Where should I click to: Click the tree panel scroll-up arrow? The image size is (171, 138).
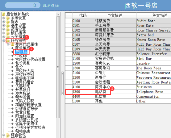[x=58, y=14]
